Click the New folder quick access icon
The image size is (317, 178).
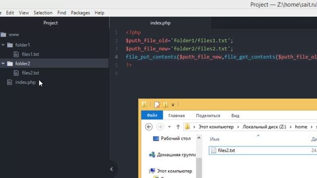[165, 104]
